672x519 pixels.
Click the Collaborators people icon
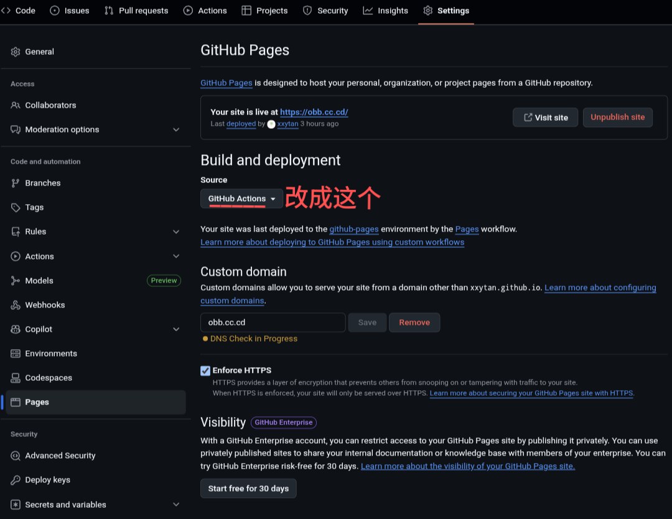coord(16,105)
